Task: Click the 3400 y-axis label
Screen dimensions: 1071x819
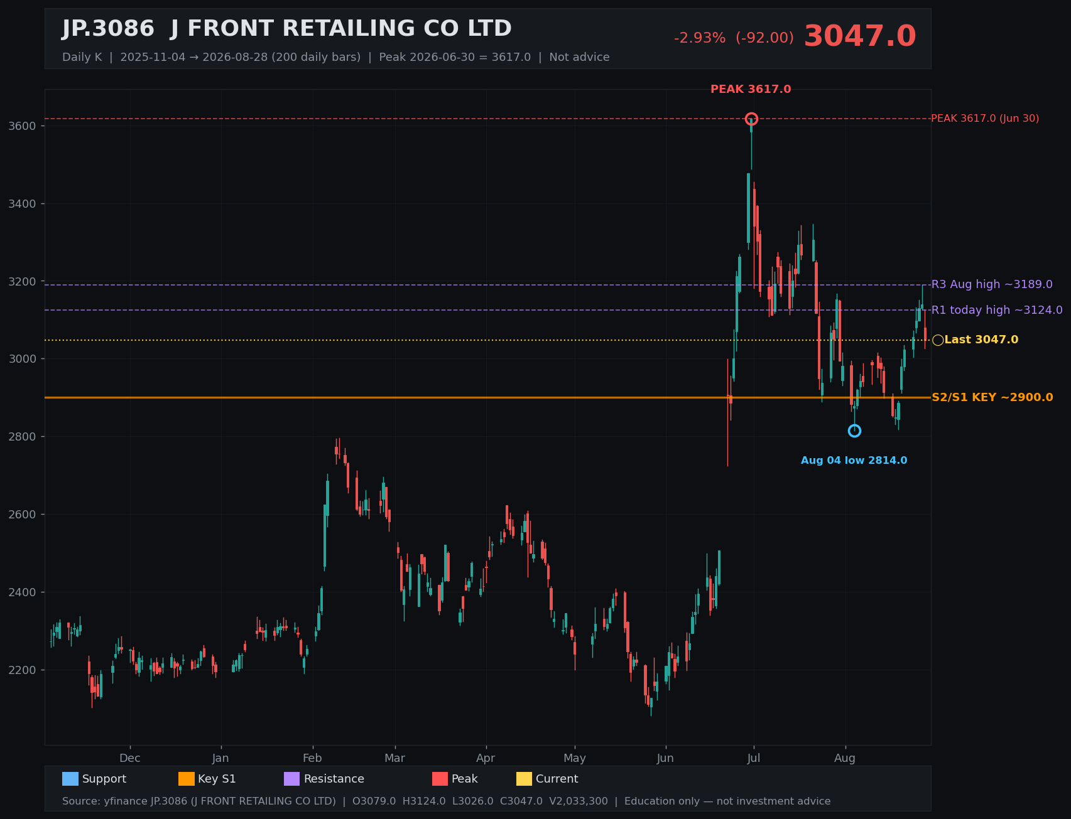Action: [23, 204]
